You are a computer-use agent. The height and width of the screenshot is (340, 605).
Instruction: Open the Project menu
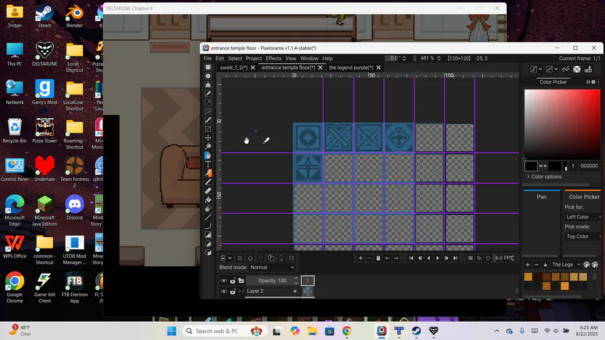[x=253, y=58]
